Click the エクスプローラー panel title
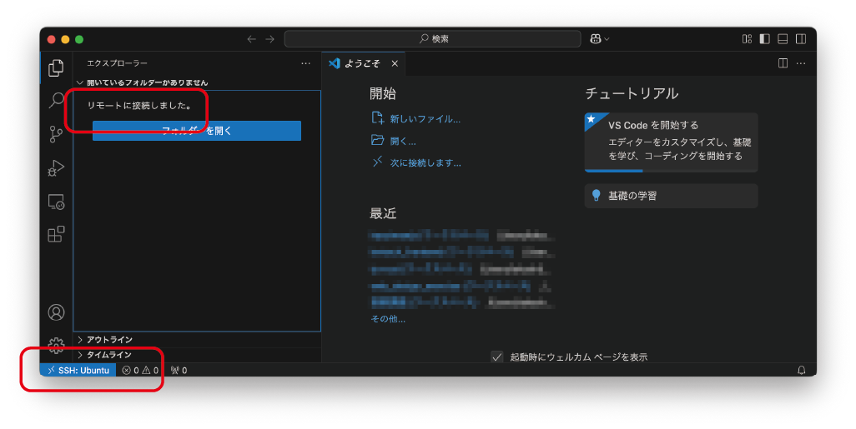This screenshot has width=856, height=429. coord(117,64)
